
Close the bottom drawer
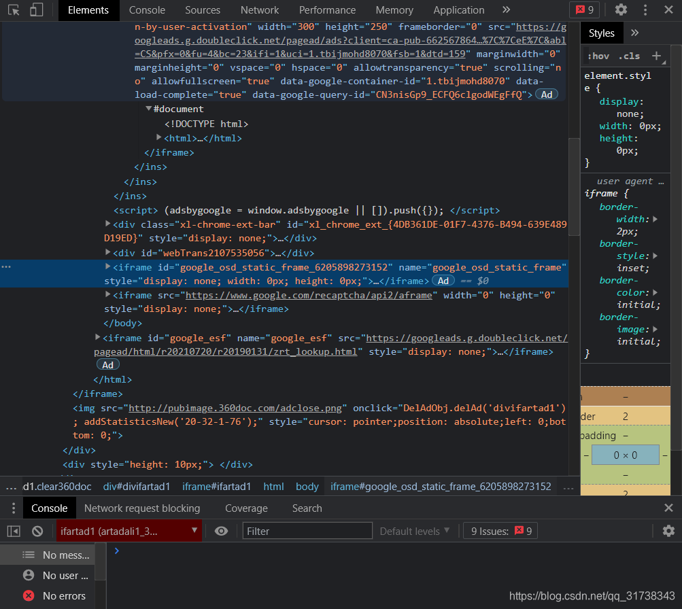click(x=668, y=508)
